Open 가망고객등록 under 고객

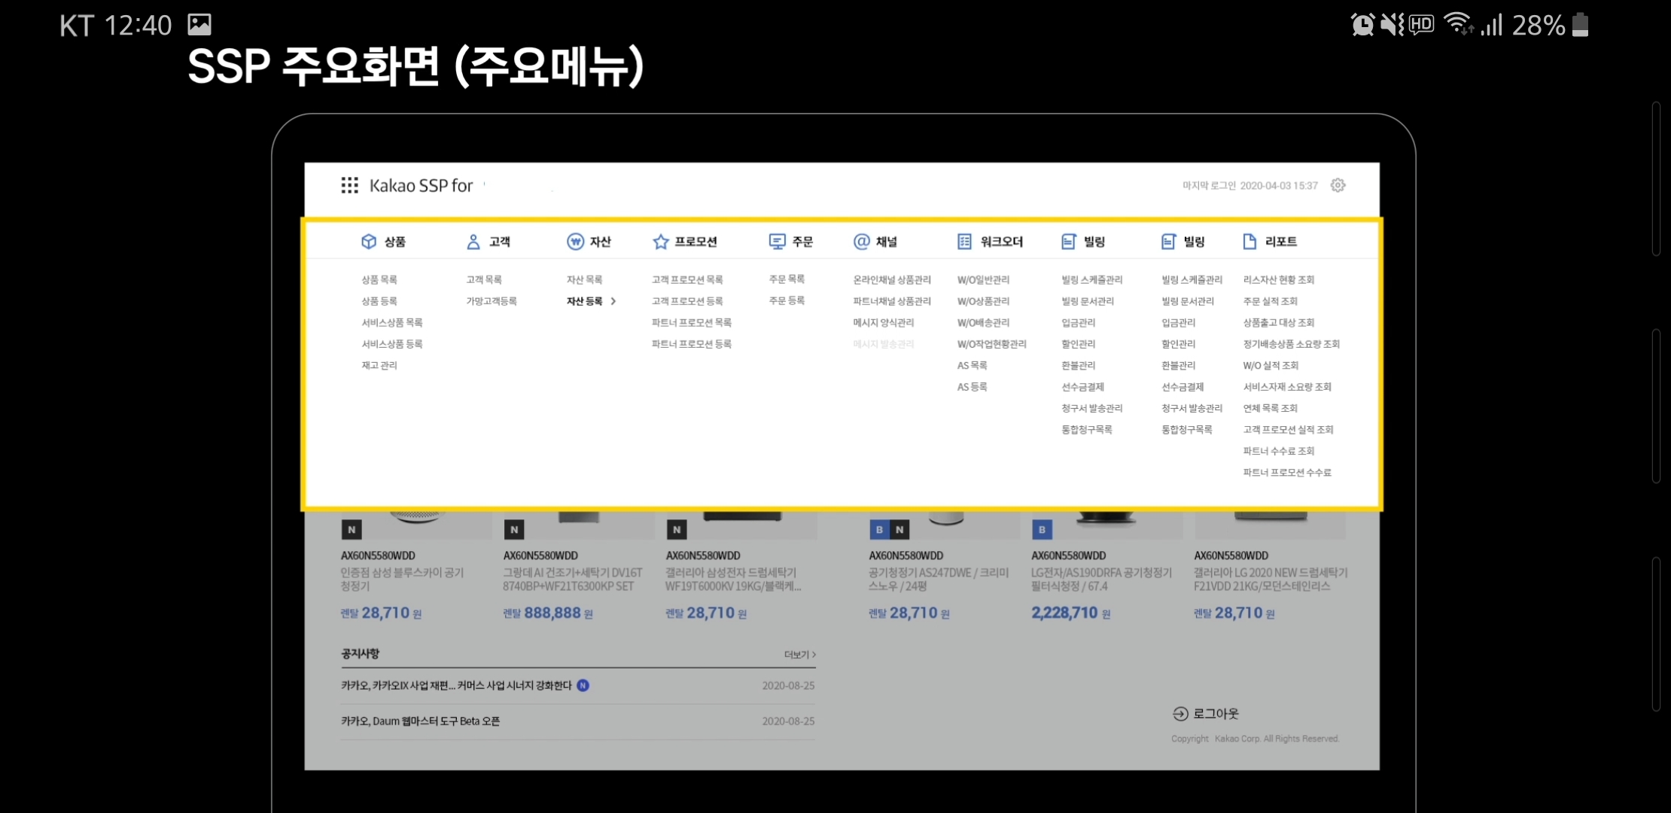(x=492, y=301)
